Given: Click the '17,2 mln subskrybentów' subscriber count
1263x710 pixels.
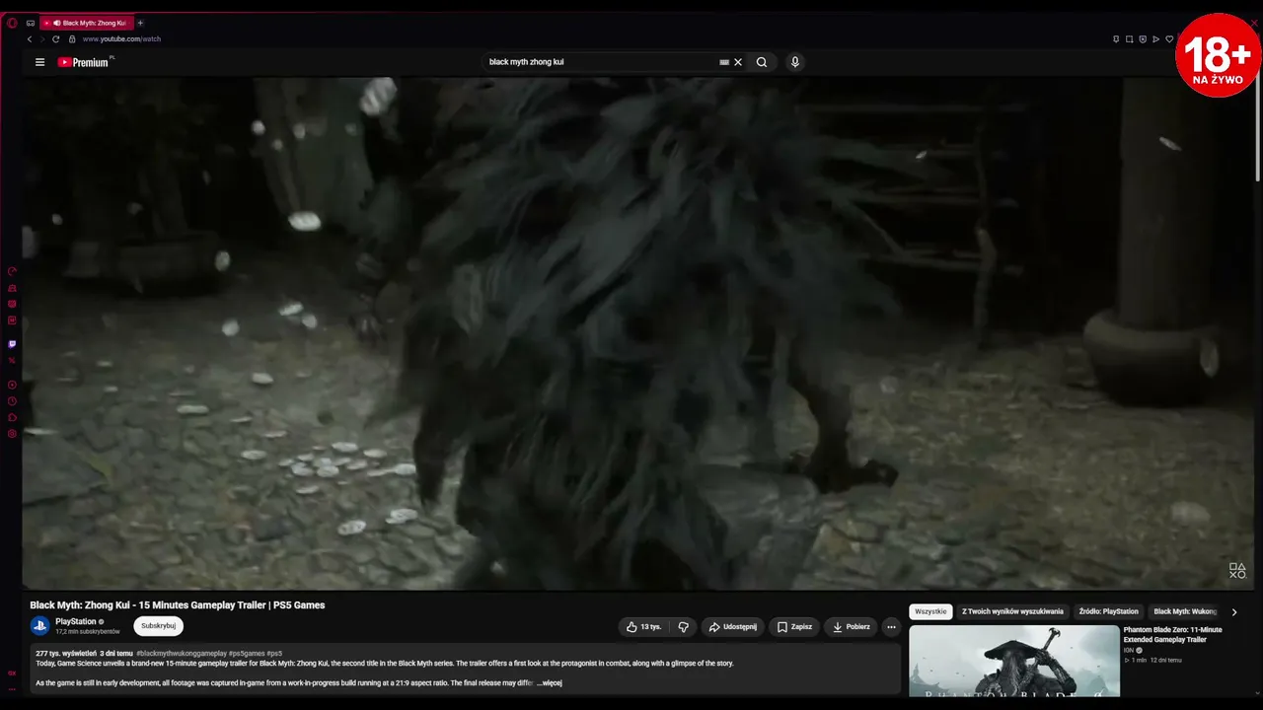Looking at the screenshot, I should click(x=87, y=632).
